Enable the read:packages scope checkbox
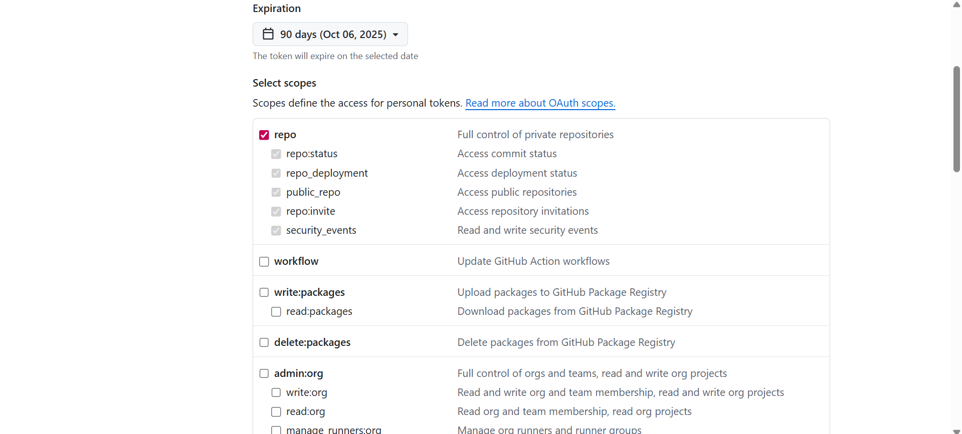Screen dimensions: 962x434 tap(276, 311)
